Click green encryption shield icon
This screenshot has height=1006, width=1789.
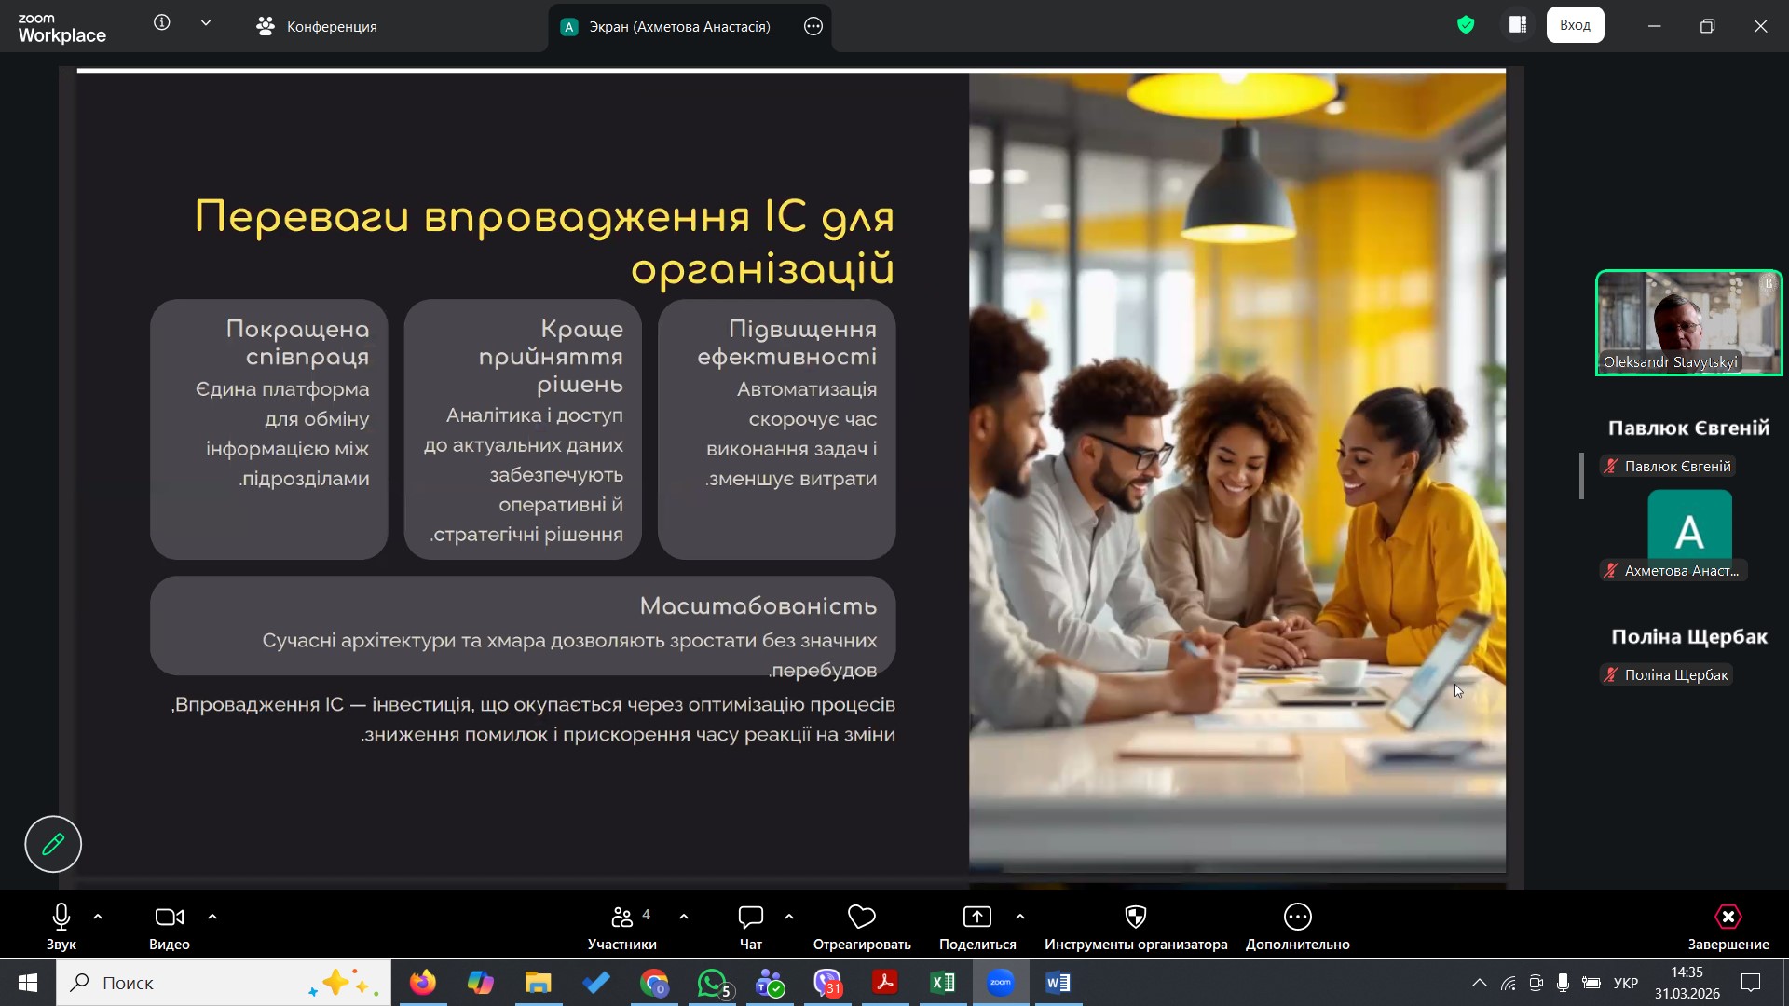(x=1466, y=25)
